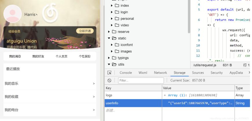The height and width of the screenshot is (121, 252).
Task: Click the personal folder icon
Action: click(x=117, y=19)
